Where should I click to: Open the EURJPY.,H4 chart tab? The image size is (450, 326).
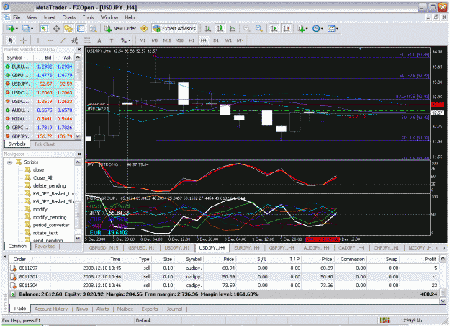pyautogui.click(x=246, y=248)
